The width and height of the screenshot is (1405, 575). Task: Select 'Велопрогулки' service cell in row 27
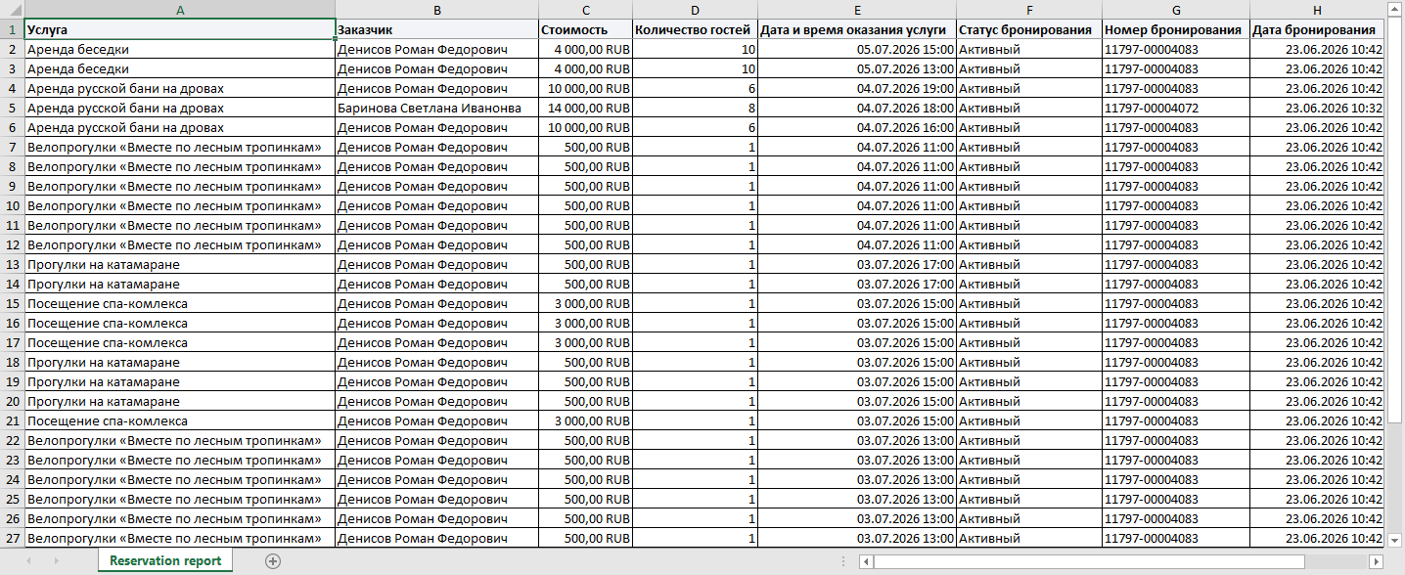tap(180, 538)
